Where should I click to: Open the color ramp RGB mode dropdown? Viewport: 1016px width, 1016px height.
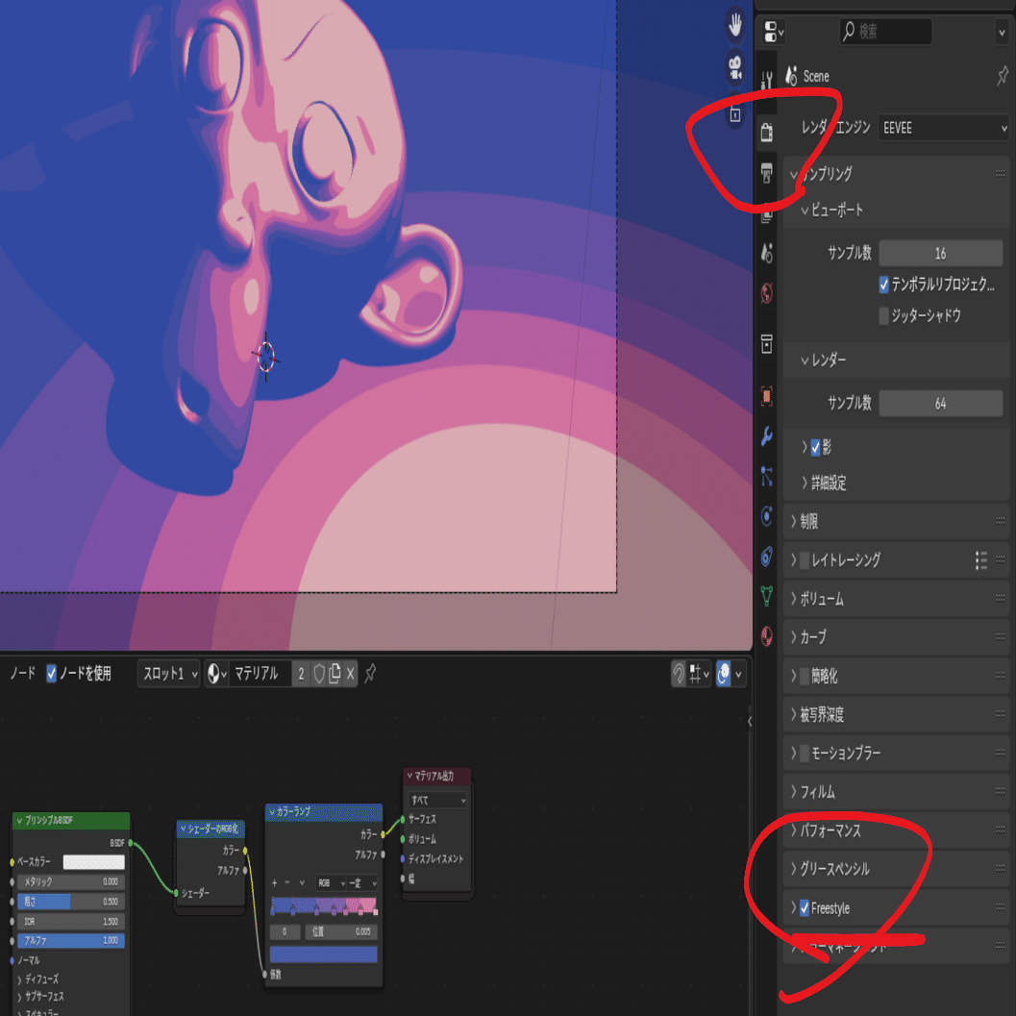click(x=331, y=883)
